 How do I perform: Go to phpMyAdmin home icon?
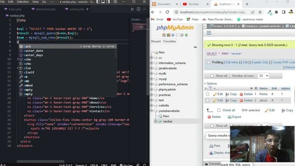coord(164,35)
